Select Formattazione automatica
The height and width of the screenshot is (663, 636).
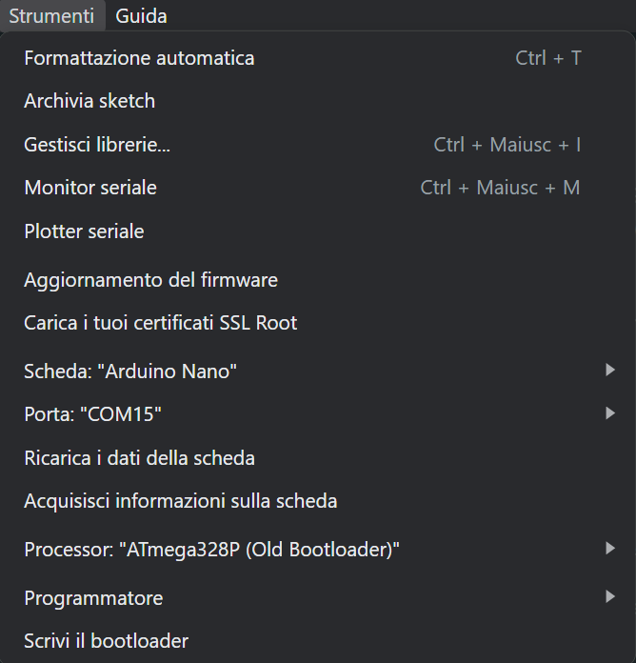(x=139, y=58)
